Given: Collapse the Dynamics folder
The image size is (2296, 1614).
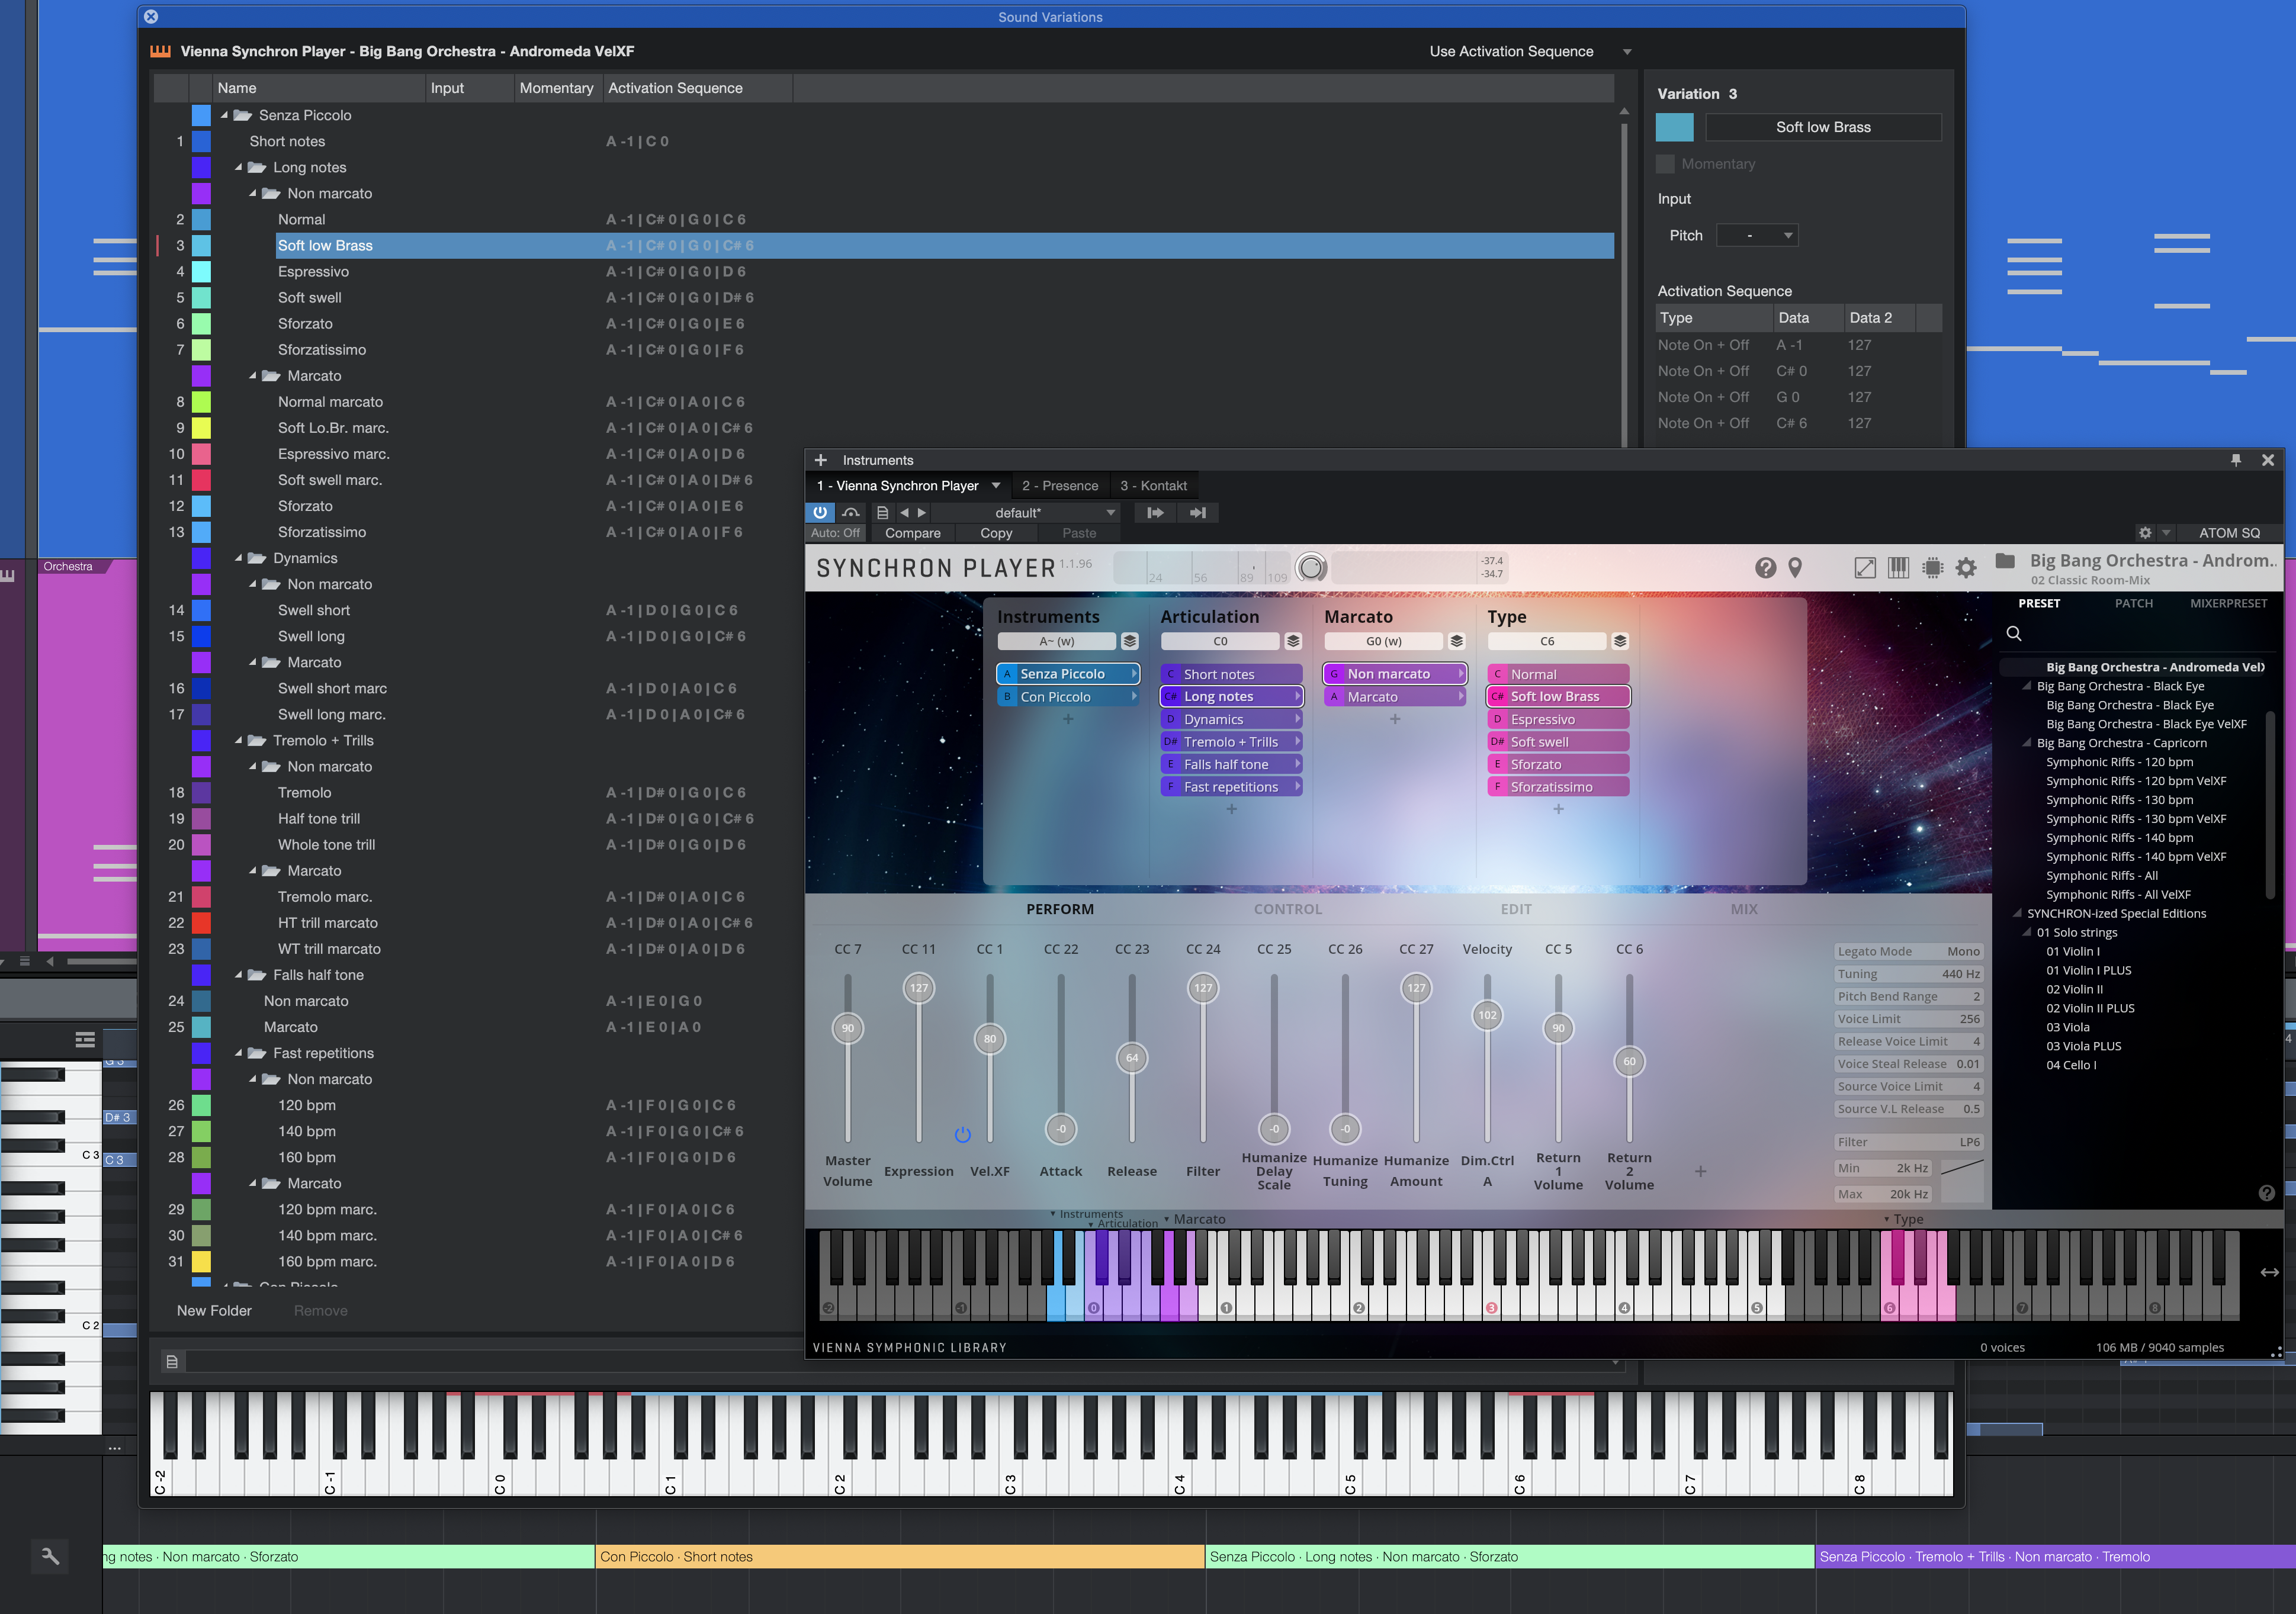Looking at the screenshot, I should (238, 558).
